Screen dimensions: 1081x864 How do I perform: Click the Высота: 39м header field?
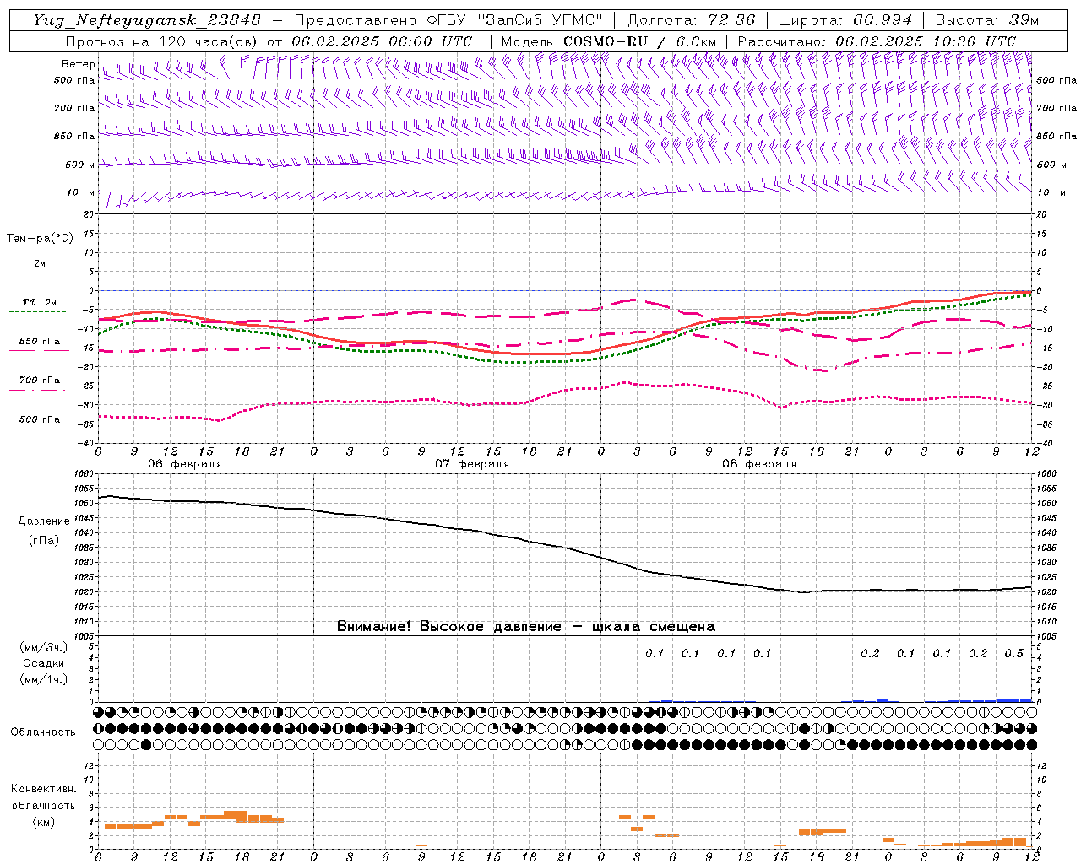[987, 20]
